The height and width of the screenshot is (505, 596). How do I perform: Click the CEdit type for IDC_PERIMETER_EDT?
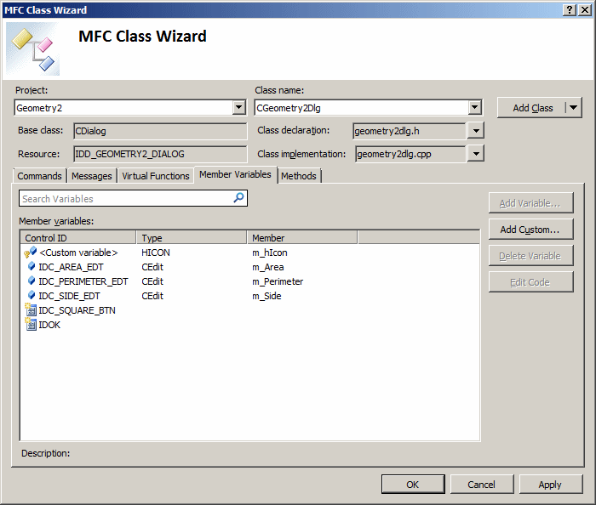pyautogui.click(x=152, y=281)
